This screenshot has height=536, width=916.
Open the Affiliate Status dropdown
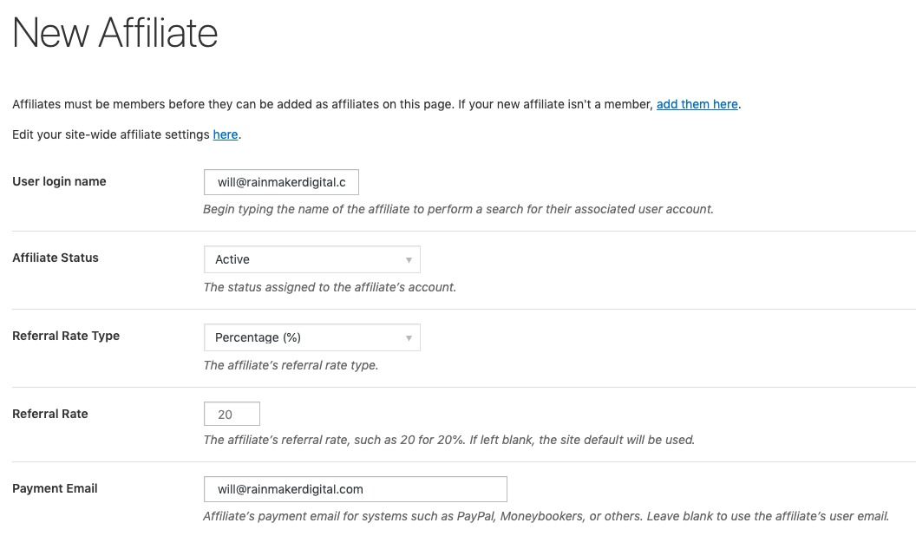coord(311,258)
